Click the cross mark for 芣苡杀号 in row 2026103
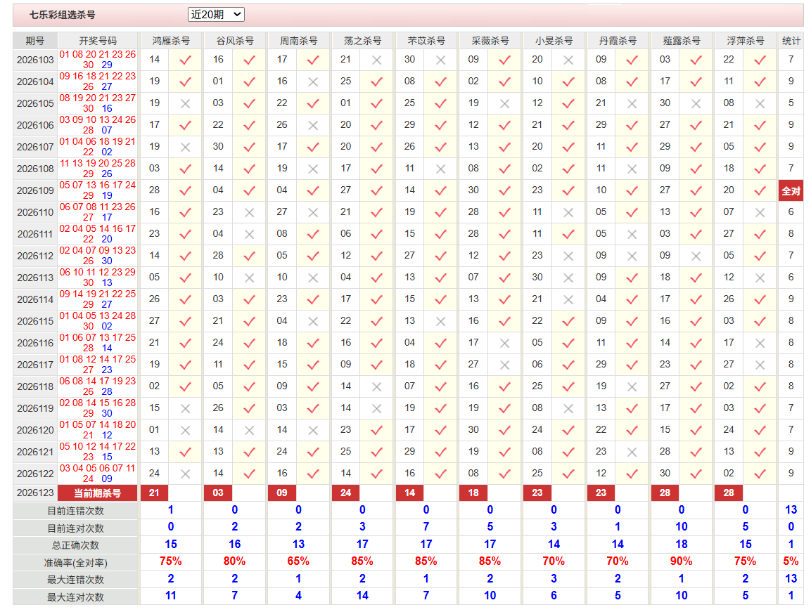 point(441,60)
